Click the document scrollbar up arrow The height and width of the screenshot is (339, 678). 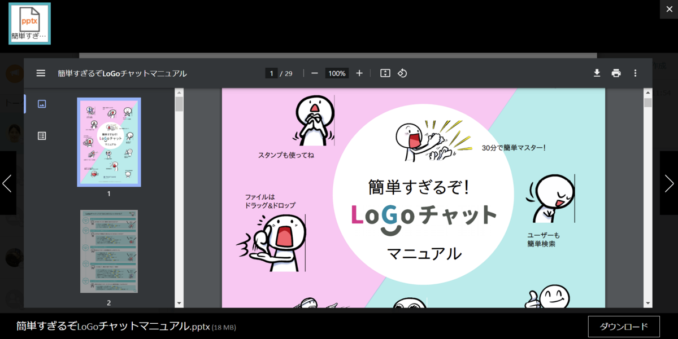coord(648,92)
